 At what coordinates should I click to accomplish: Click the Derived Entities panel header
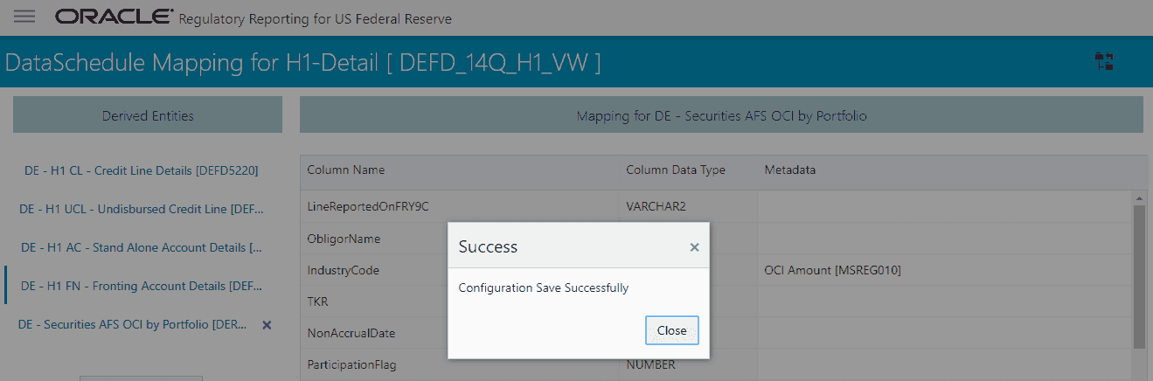(x=148, y=115)
